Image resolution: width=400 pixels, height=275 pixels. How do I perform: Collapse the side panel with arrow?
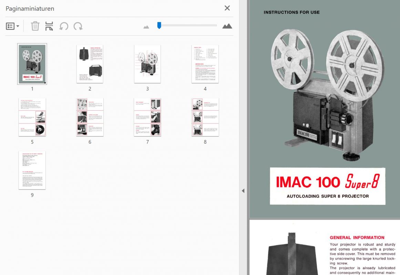tap(243, 191)
